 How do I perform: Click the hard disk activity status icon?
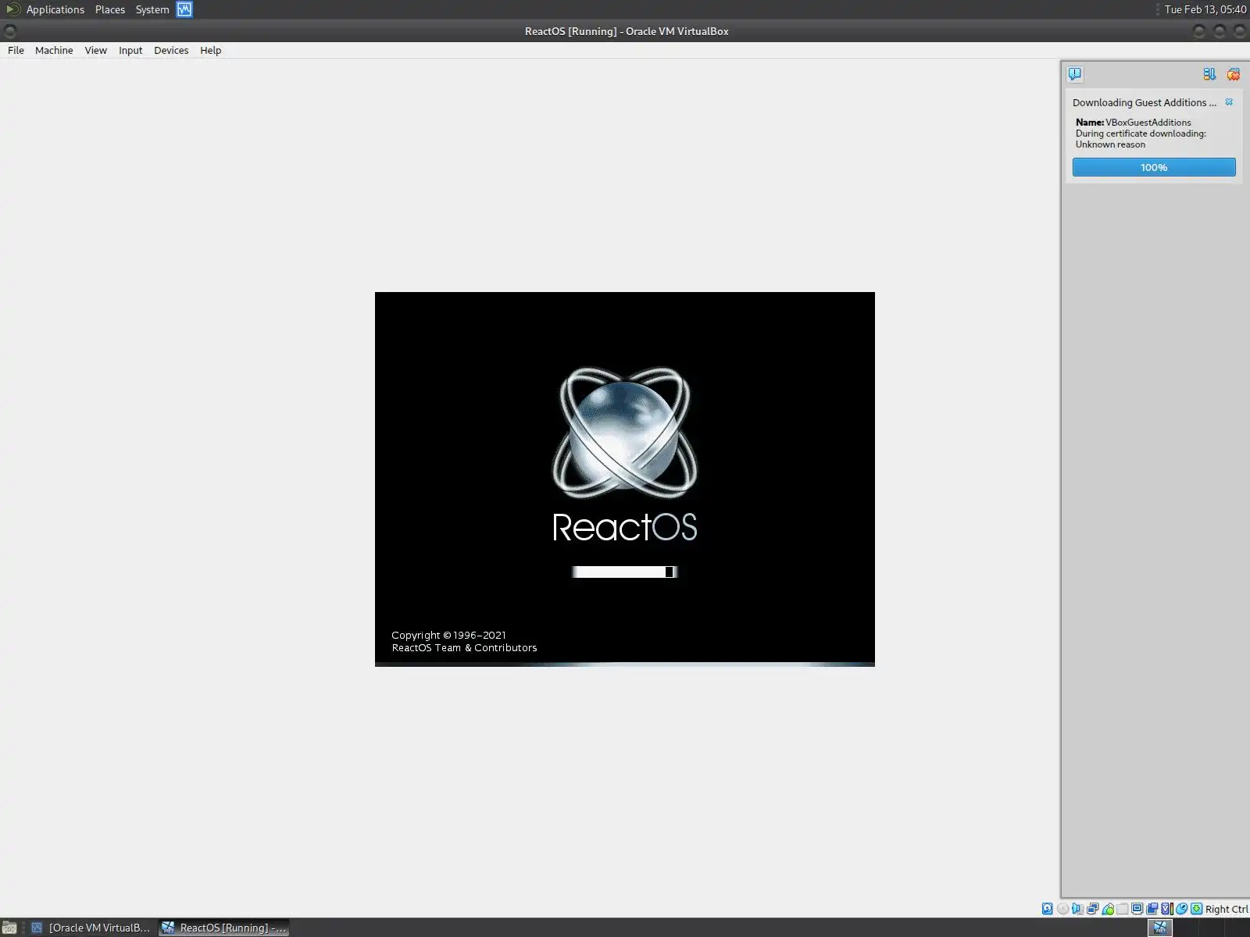[x=1048, y=909]
